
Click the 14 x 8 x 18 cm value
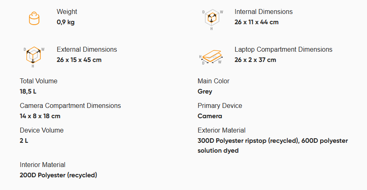[x=40, y=116]
